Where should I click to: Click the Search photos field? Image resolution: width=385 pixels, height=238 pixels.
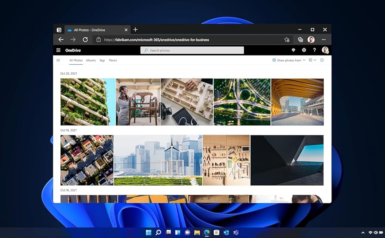click(x=192, y=50)
